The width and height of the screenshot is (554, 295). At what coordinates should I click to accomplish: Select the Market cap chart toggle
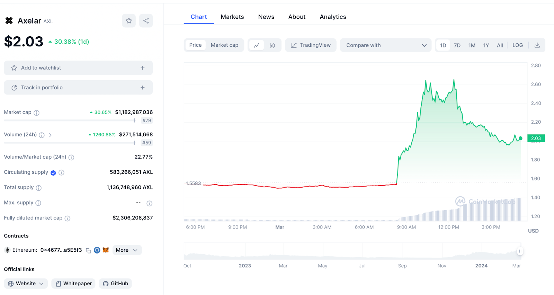pos(224,45)
